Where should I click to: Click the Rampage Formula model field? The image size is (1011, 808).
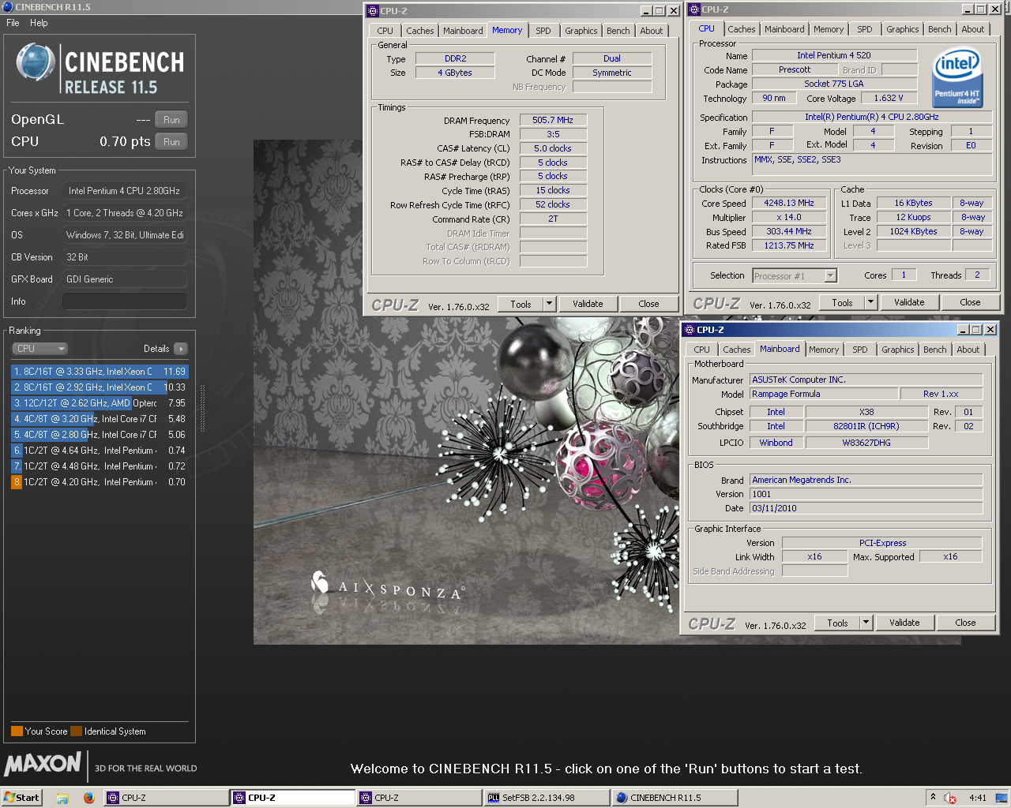pyautogui.click(x=825, y=394)
